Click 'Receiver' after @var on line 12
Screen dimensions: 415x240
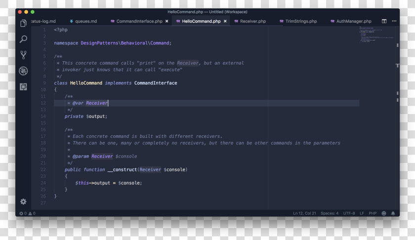tap(97, 103)
